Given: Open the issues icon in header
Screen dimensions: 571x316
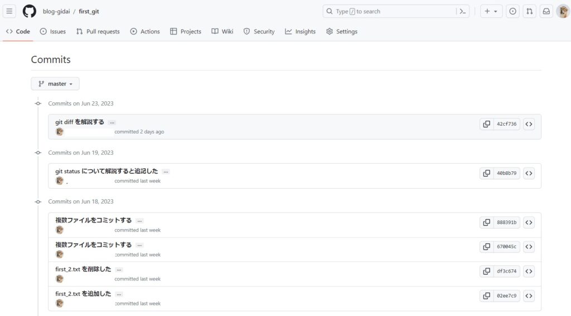Looking at the screenshot, I should (x=513, y=11).
